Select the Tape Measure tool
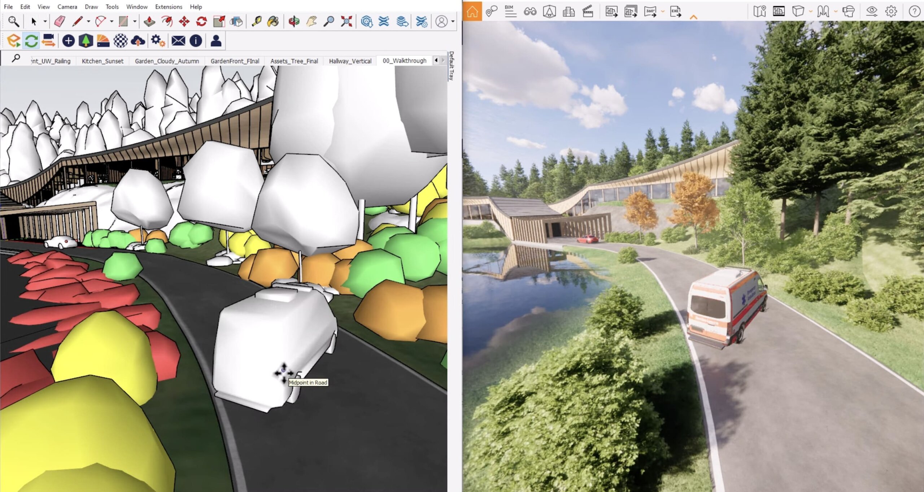 pos(256,22)
